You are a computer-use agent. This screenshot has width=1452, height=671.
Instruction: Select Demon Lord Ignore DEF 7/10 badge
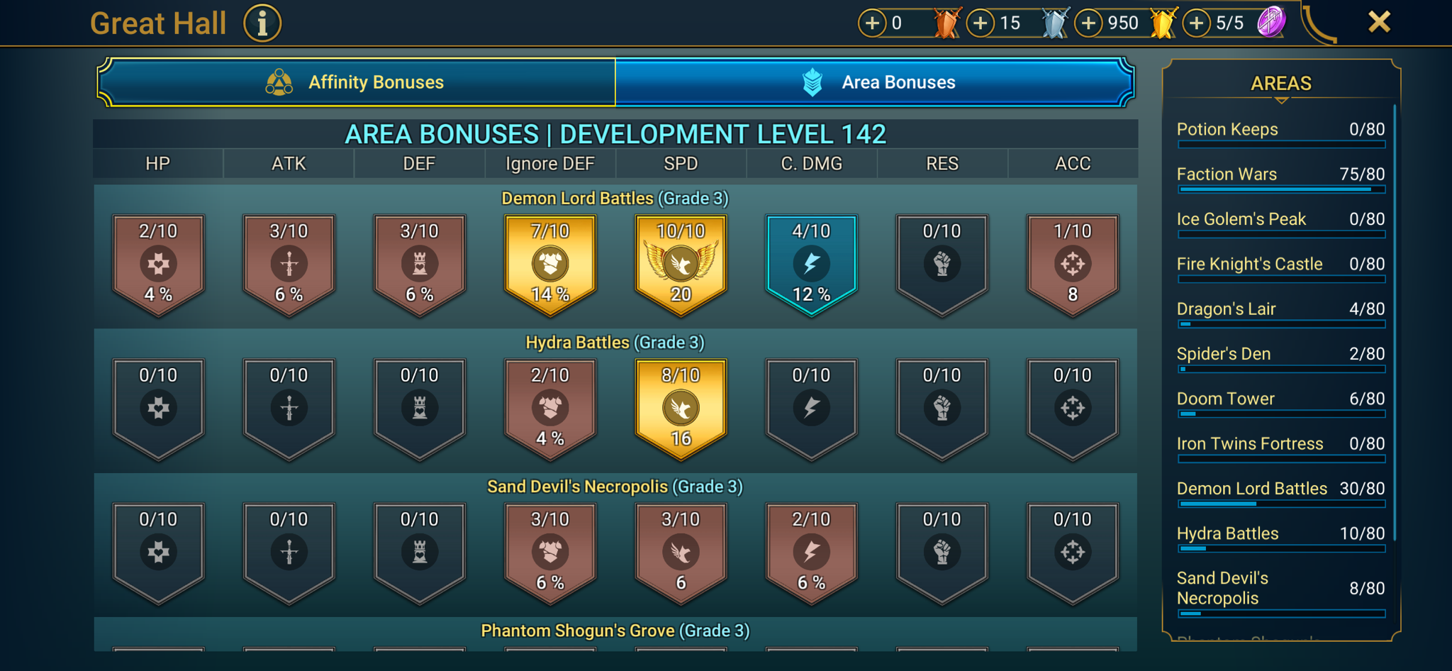(550, 265)
